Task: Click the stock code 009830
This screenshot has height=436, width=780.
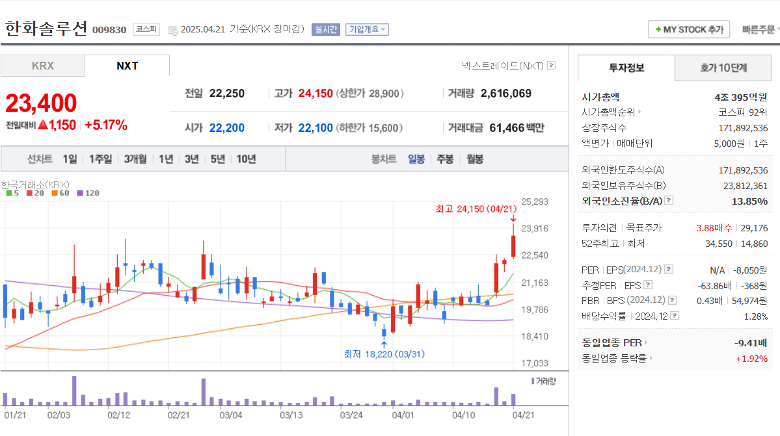Action: tap(109, 30)
